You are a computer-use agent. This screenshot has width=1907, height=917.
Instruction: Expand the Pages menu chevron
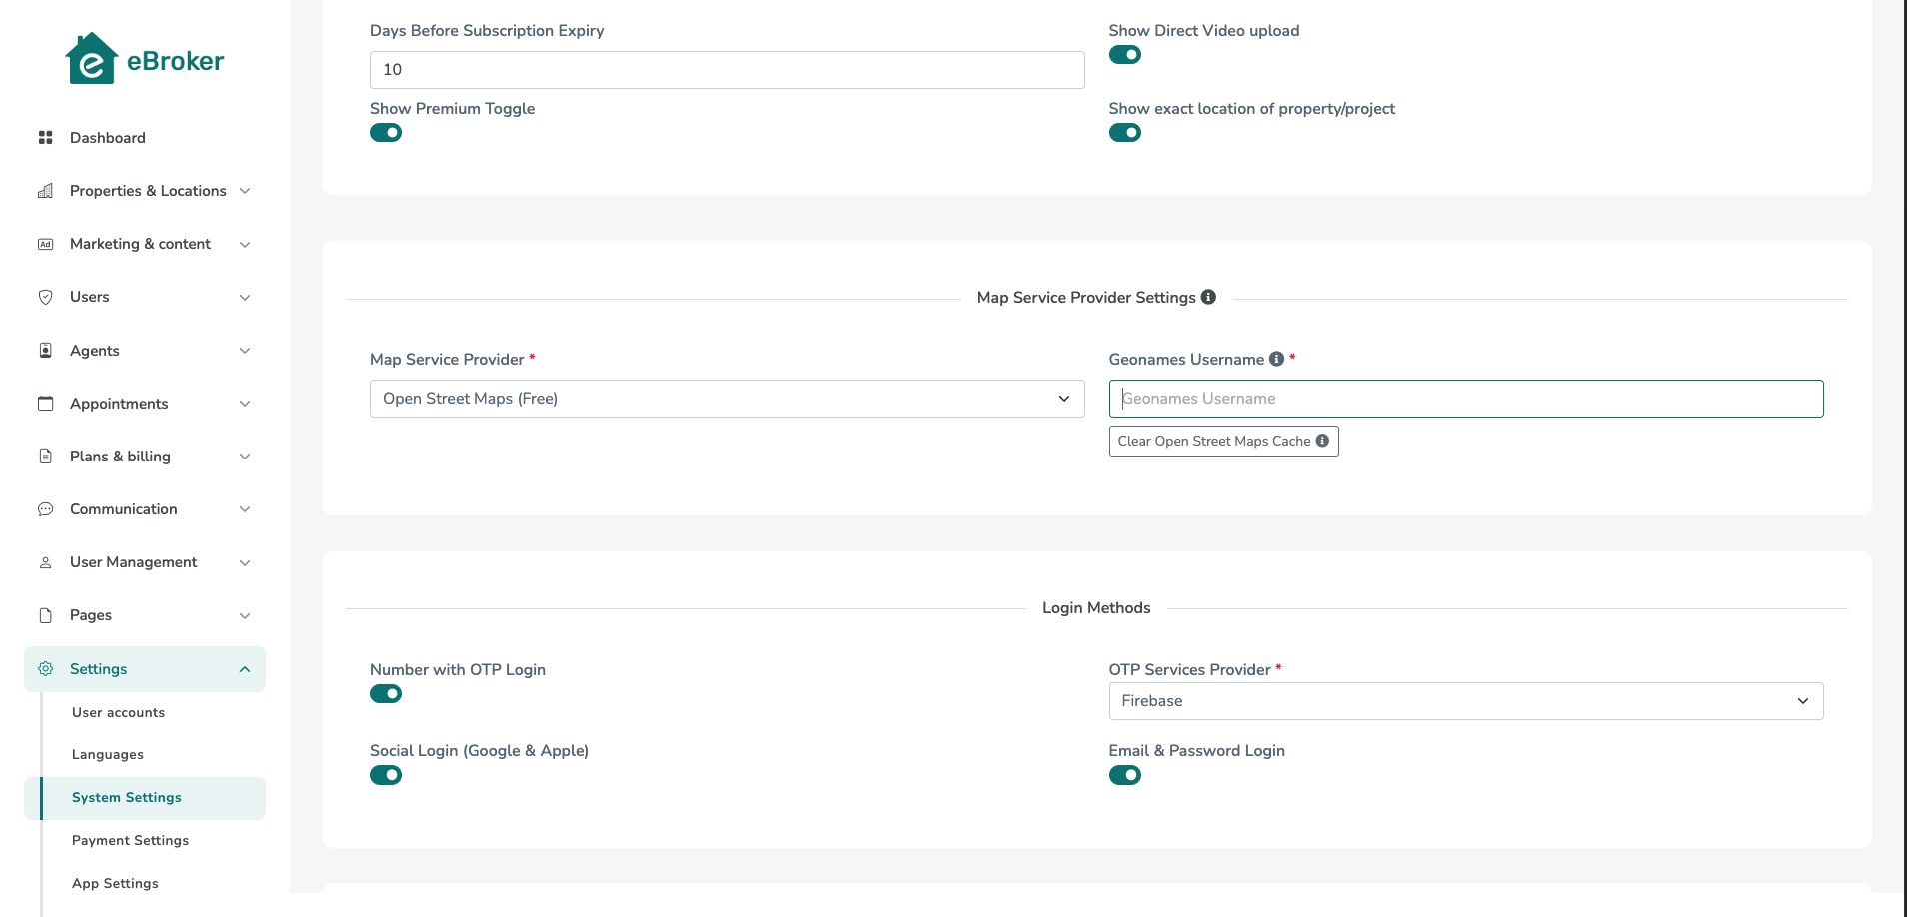point(245,615)
